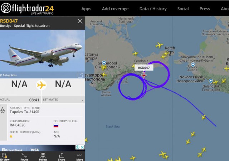
Task: Click the red RSD047 plane marker
Action: 144,76
